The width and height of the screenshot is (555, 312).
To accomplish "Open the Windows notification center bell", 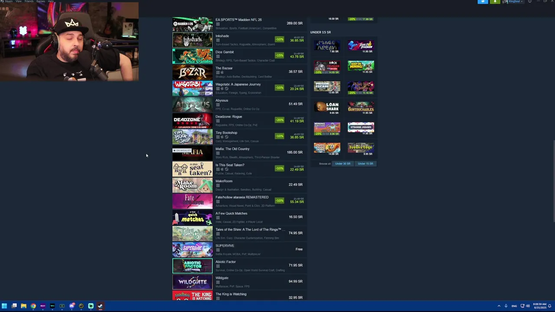I will pyautogui.click(x=550, y=306).
